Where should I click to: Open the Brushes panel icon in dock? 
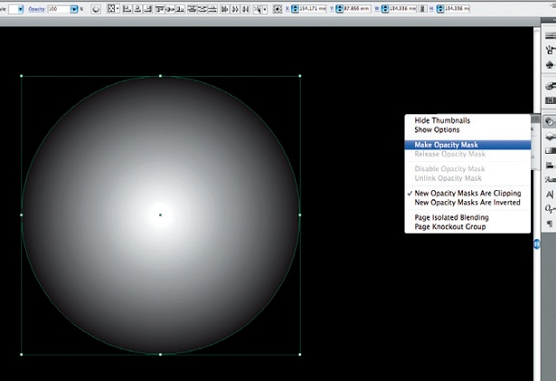pyautogui.click(x=550, y=50)
